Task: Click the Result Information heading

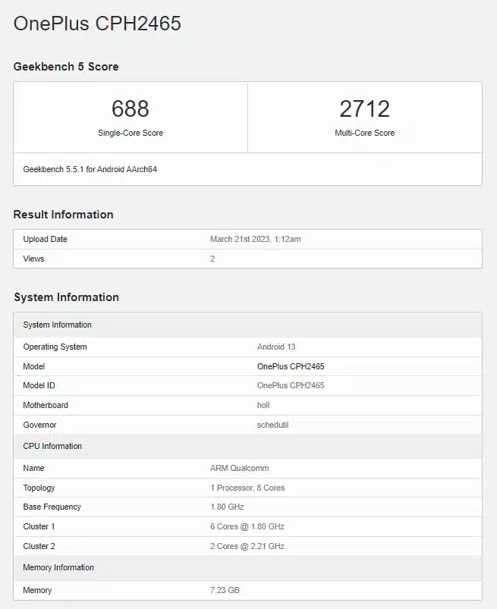Action: 63,215
